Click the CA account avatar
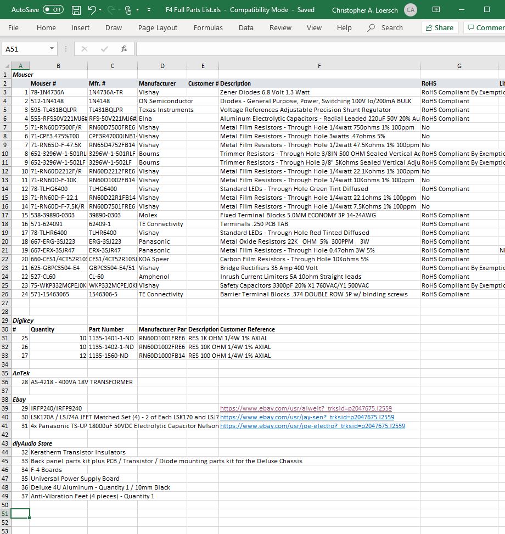 [x=411, y=10]
